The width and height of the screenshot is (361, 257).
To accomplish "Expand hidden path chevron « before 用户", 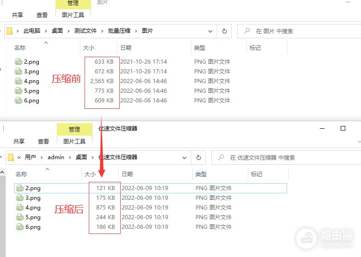I will tap(19, 157).
